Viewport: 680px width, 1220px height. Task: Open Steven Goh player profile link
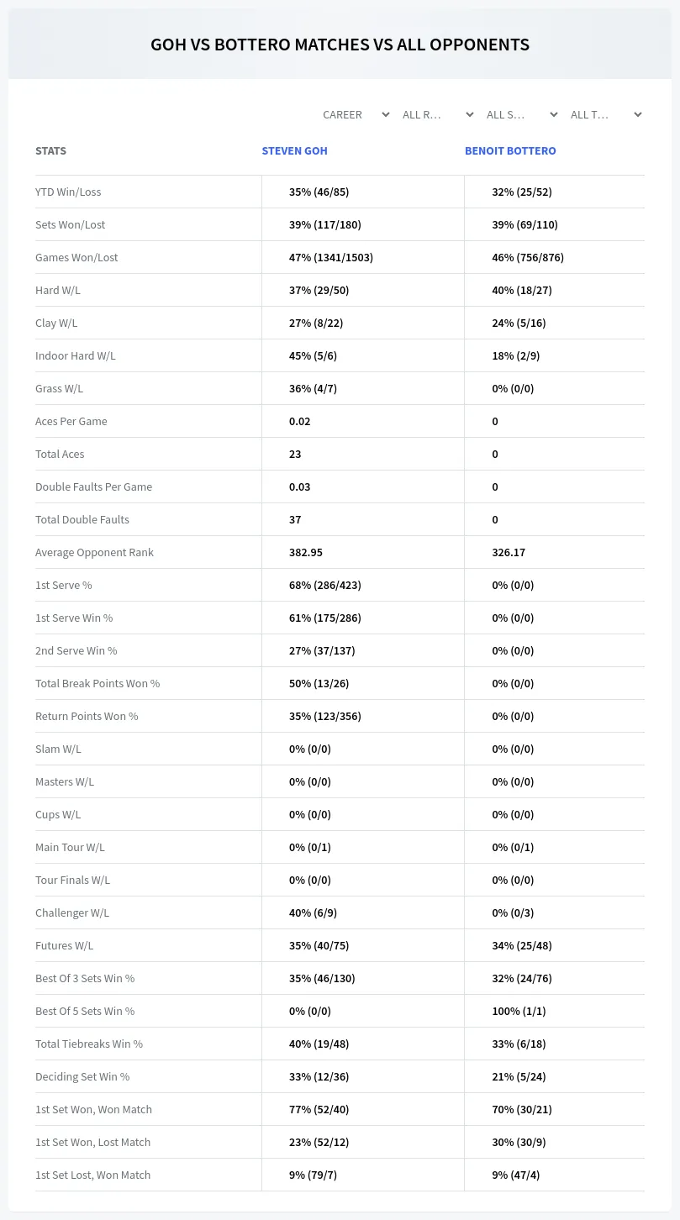(x=294, y=151)
